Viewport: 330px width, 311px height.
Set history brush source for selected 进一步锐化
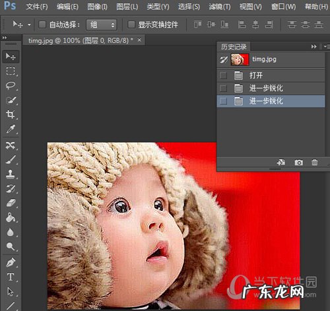[223, 101]
